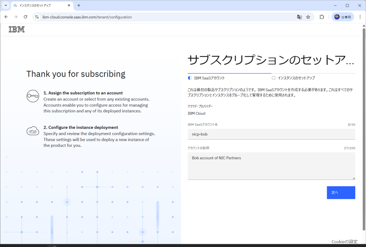This screenshot has width=366, height=247.
Task: Open the translate page icon
Action: (x=299, y=17)
